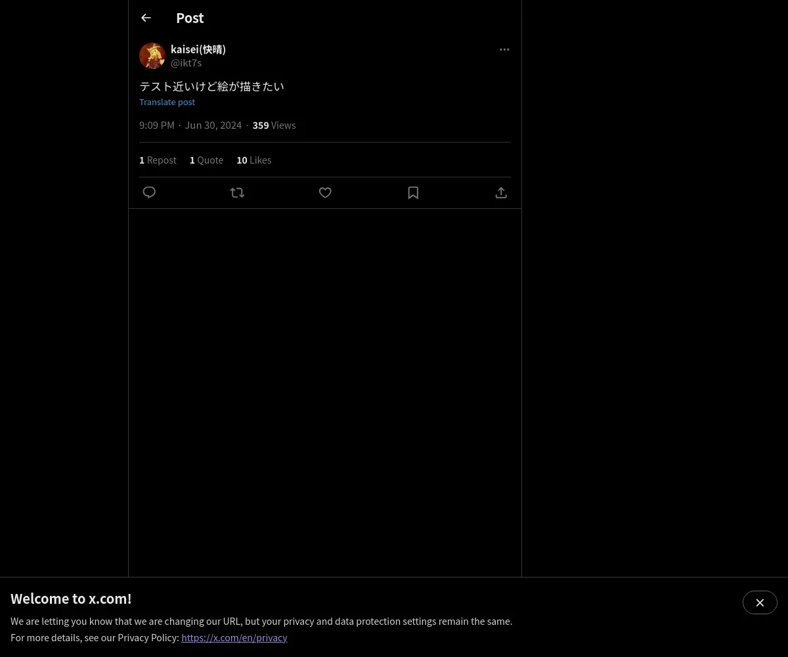
Task: Click the Japanese post text
Action: (211, 86)
